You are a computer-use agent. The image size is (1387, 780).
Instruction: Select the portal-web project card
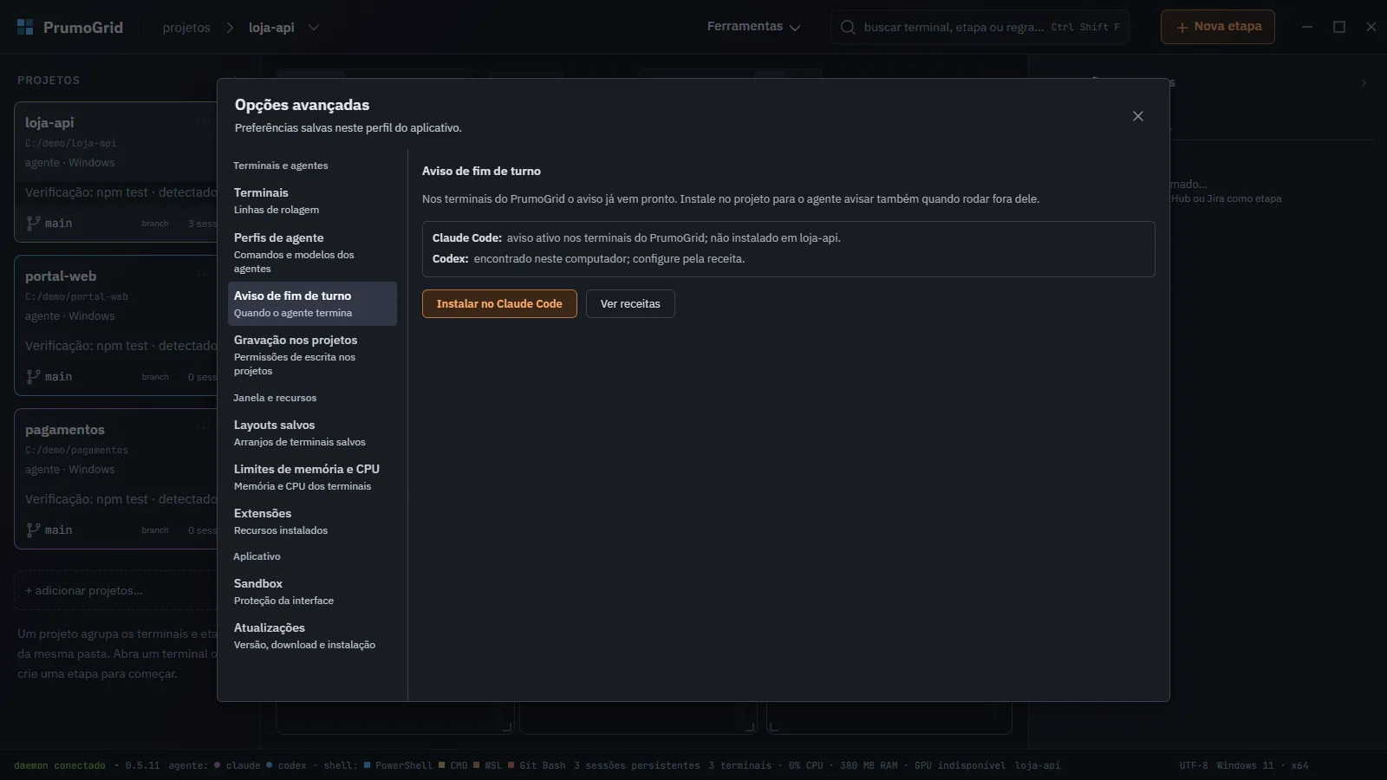(x=115, y=325)
